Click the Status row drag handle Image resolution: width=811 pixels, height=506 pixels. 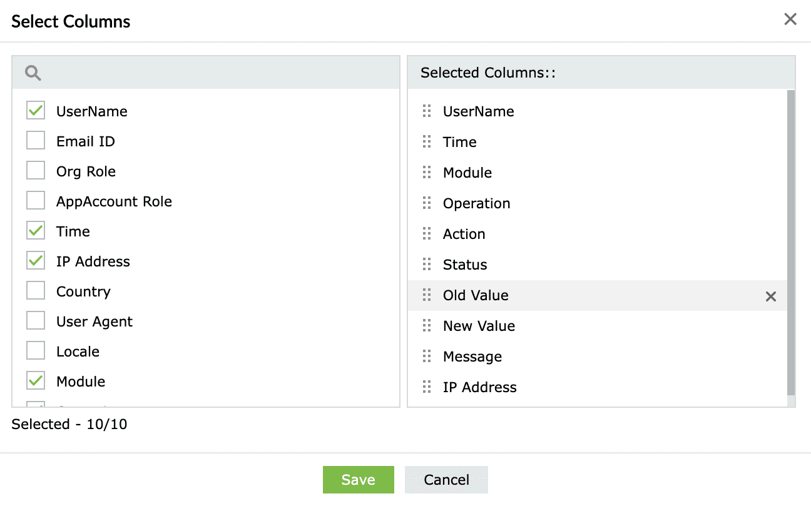click(x=427, y=265)
